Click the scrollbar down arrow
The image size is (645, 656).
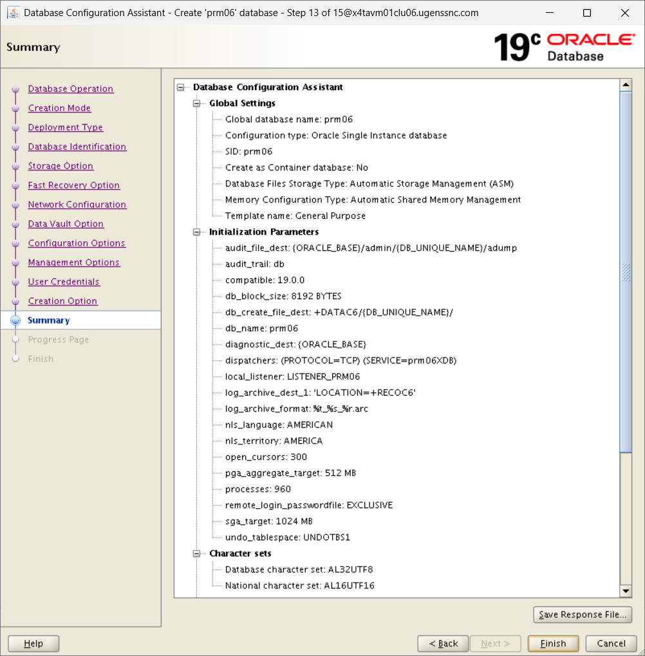[x=626, y=591]
